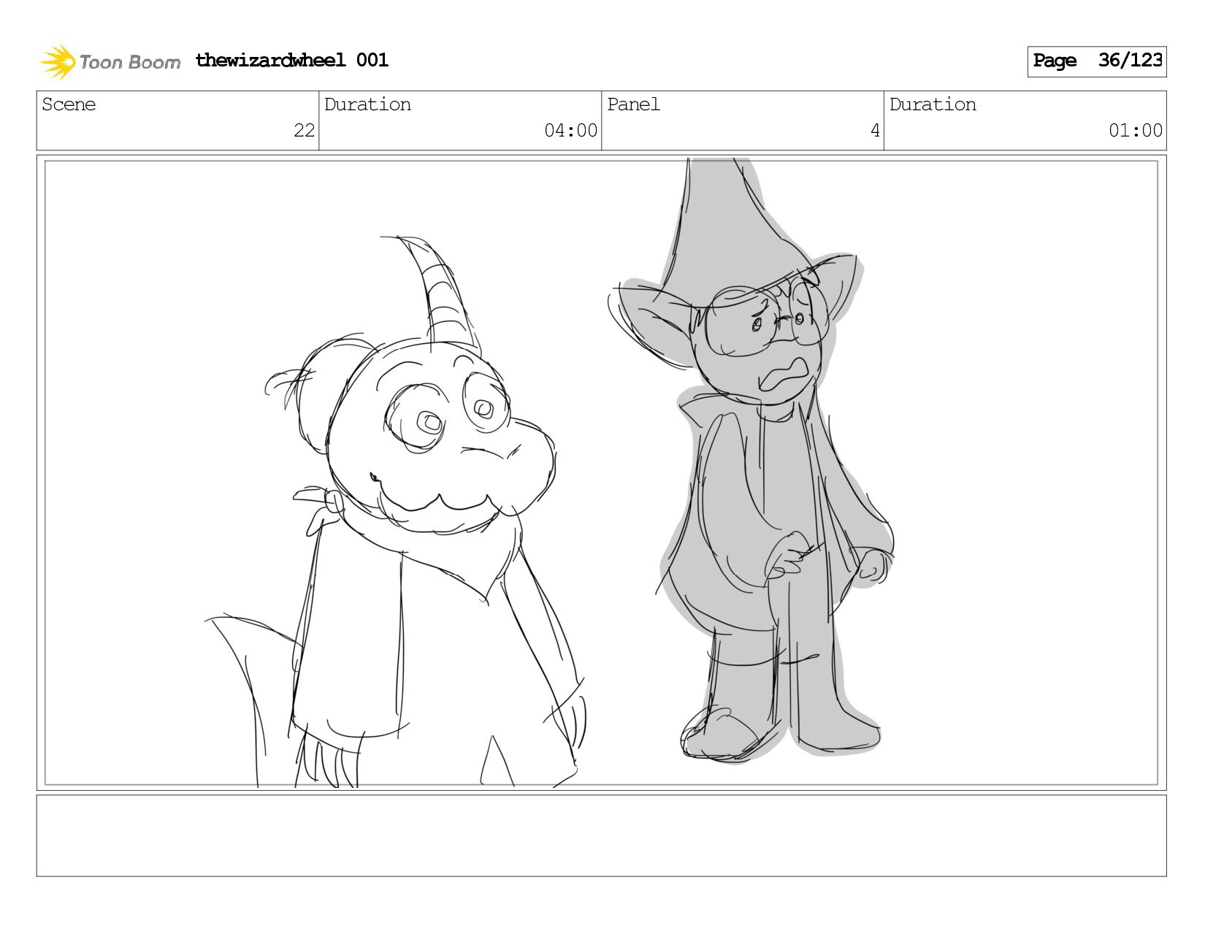Select the title text 'thewizardwheel 001'
This screenshot has width=1205, height=931.
(292, 60)
